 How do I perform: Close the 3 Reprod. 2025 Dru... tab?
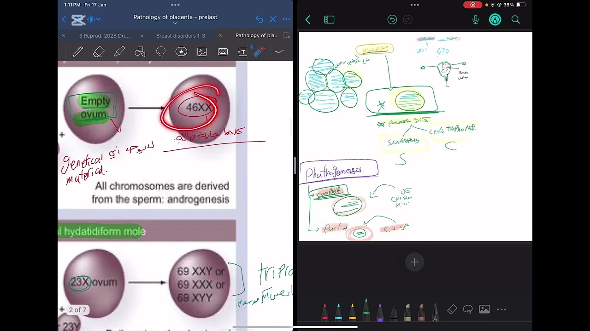[x=64, y=35]
